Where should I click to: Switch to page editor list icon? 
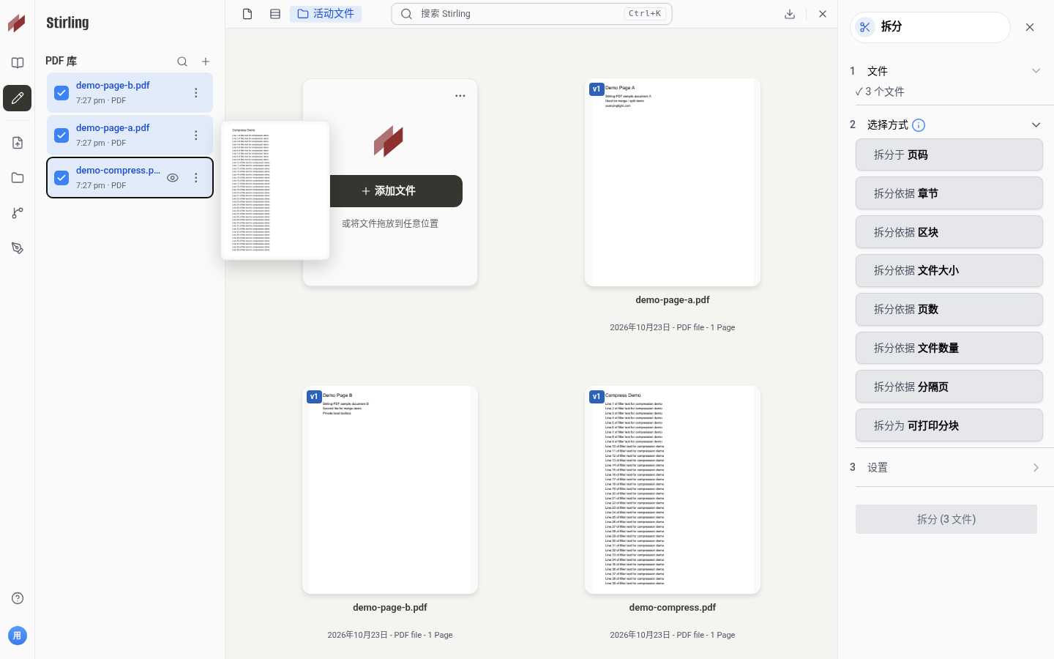click(x=275, y=14)
